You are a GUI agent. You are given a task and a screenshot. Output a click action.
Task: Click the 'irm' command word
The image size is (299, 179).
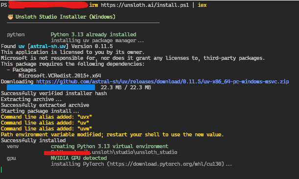[93, 5]
